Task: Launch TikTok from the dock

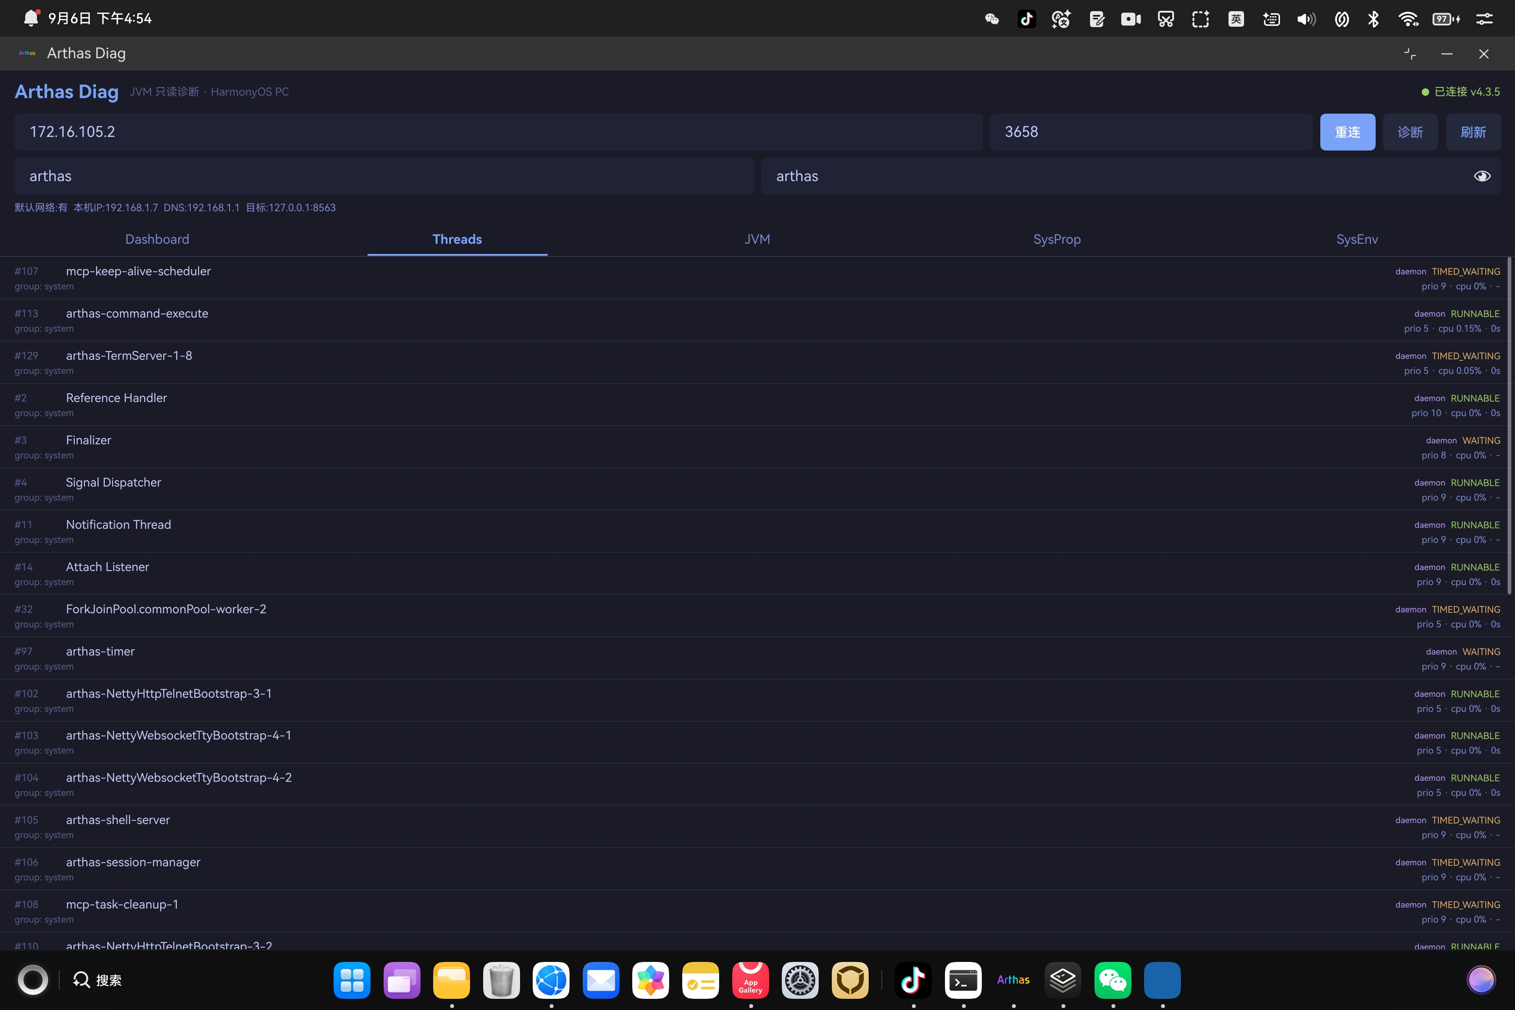Action: point(913,980)
